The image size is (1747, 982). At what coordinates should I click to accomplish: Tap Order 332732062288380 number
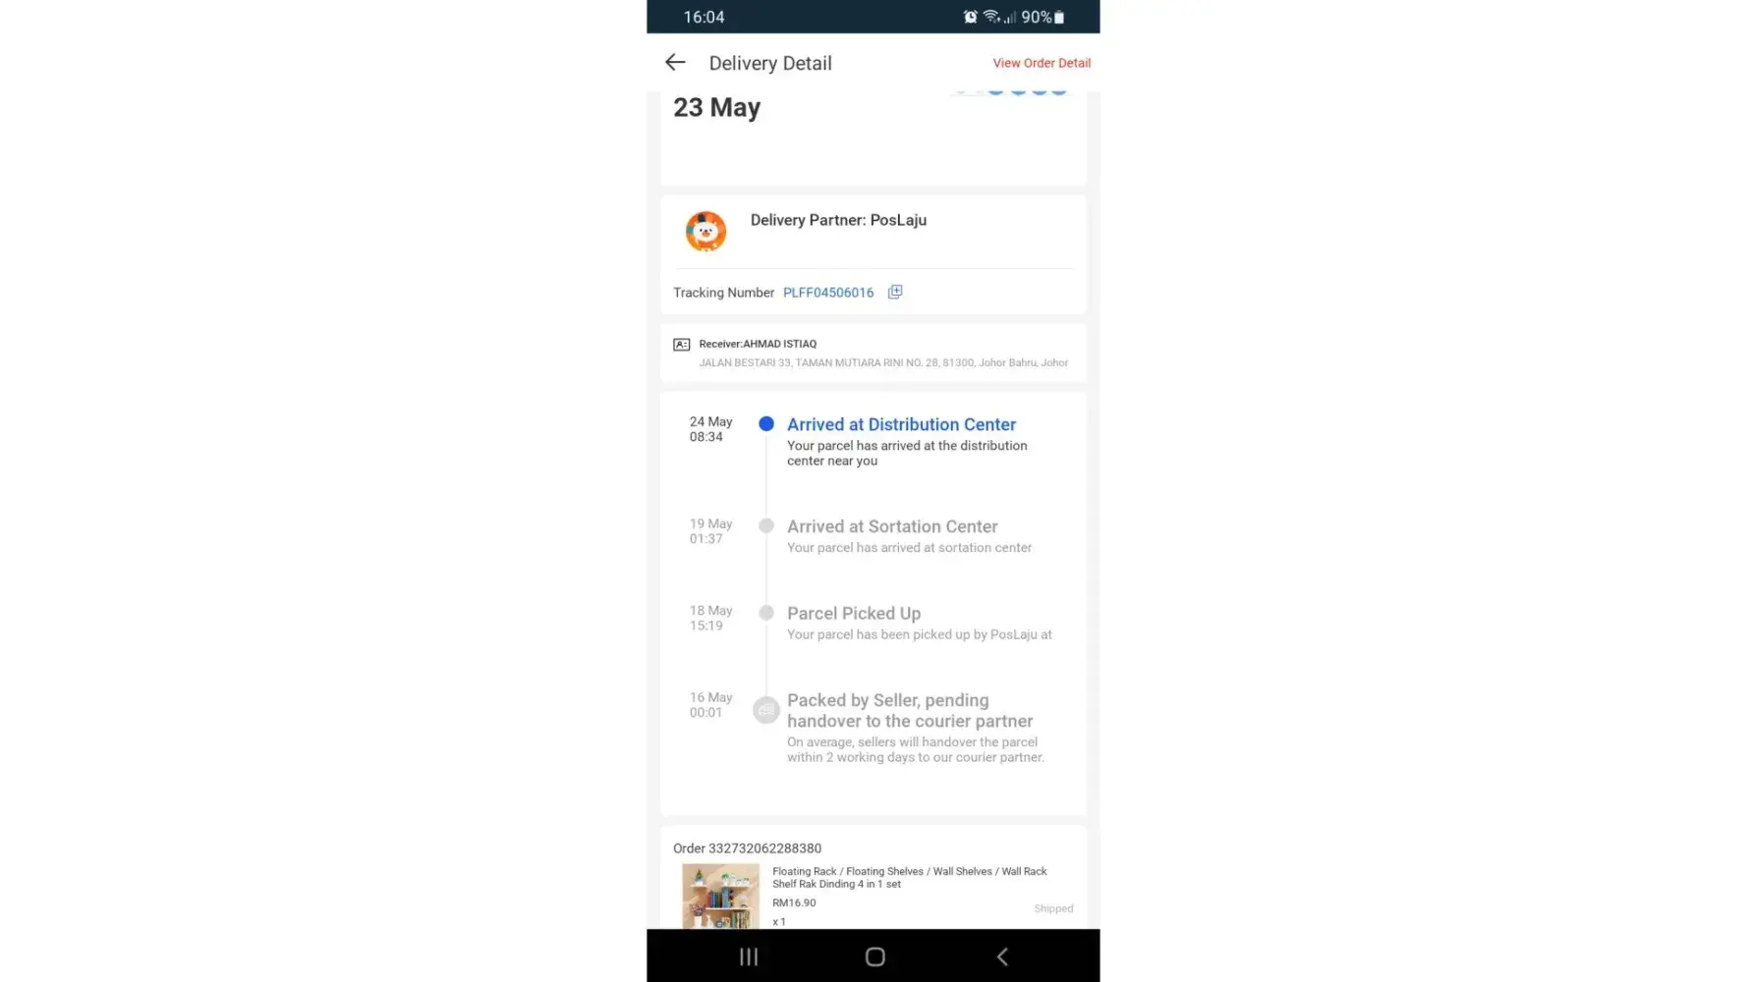coord(747,848)
